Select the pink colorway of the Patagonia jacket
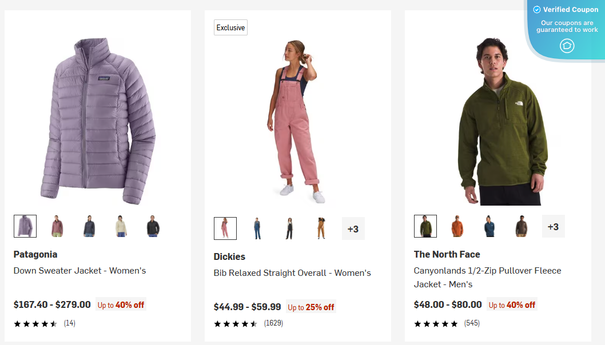The height and width of the screenshot is (345, 605). tap(57, 226)
